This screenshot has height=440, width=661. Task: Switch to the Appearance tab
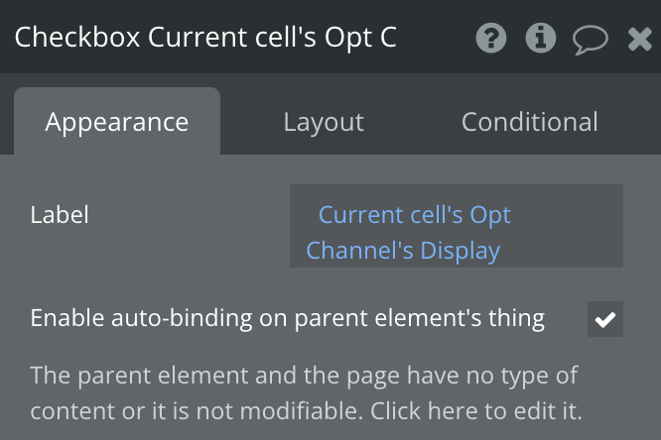click(117, 122)
